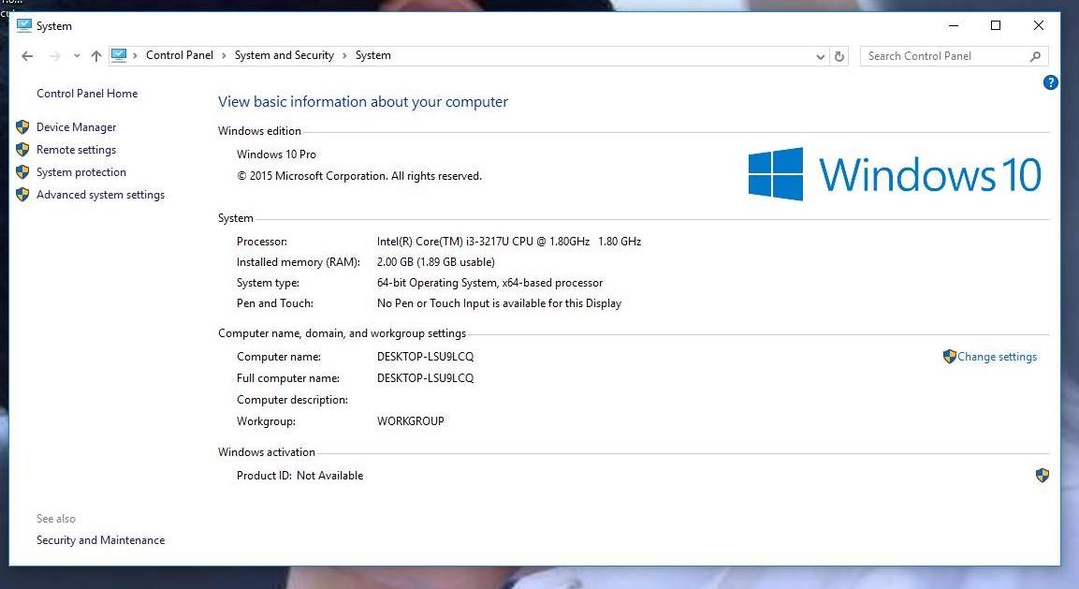
Task: Click the forward navigation arrow
Action: (54, 56)
